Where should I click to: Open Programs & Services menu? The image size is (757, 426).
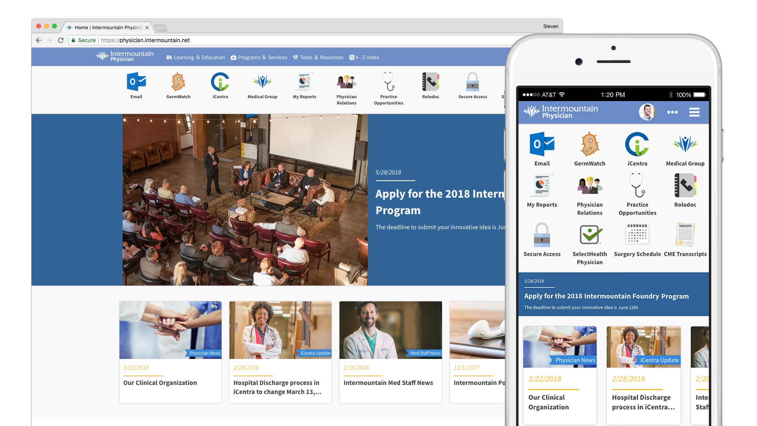(259, 57)
